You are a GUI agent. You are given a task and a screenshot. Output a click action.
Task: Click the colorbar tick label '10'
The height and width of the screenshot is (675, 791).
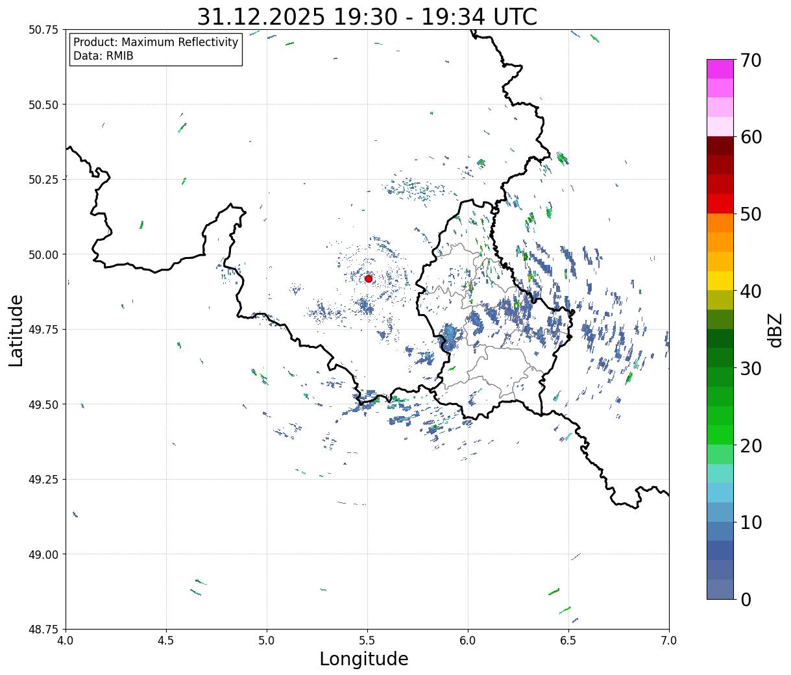point(751,522)
